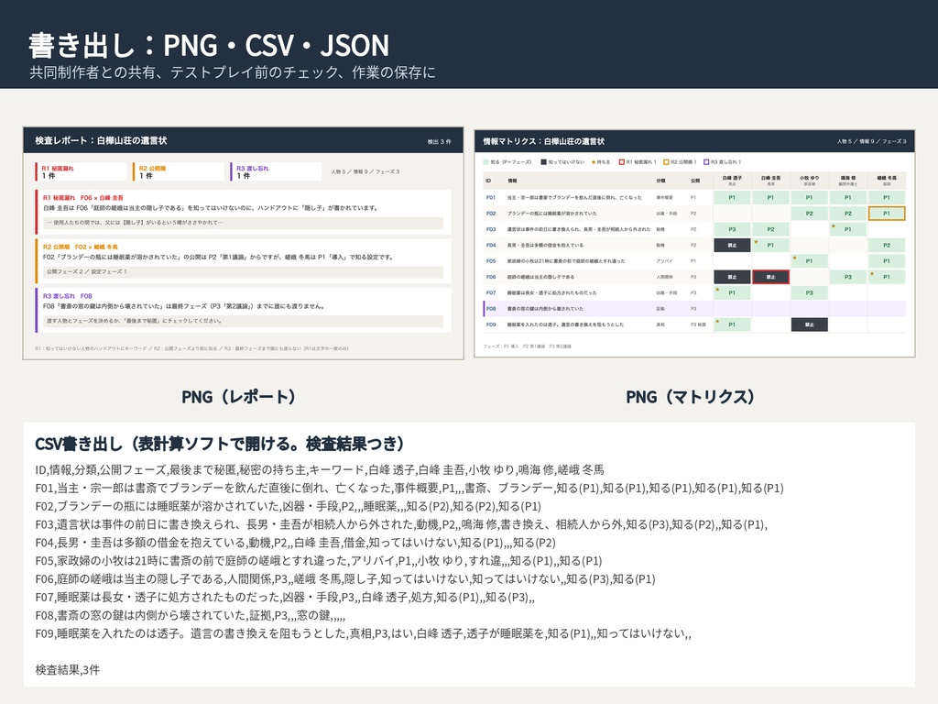The image size is (938, 704).
Task: Click the starred P1 cell in row F05
Action: 810,261
